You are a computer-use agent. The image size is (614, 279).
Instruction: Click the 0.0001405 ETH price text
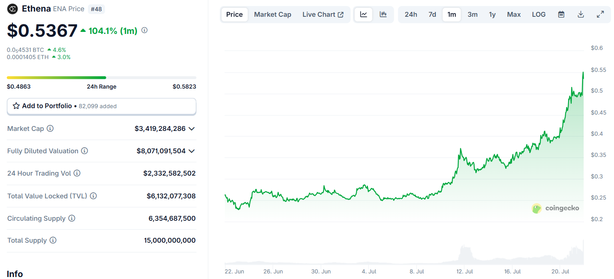click(x=28, y=57)
